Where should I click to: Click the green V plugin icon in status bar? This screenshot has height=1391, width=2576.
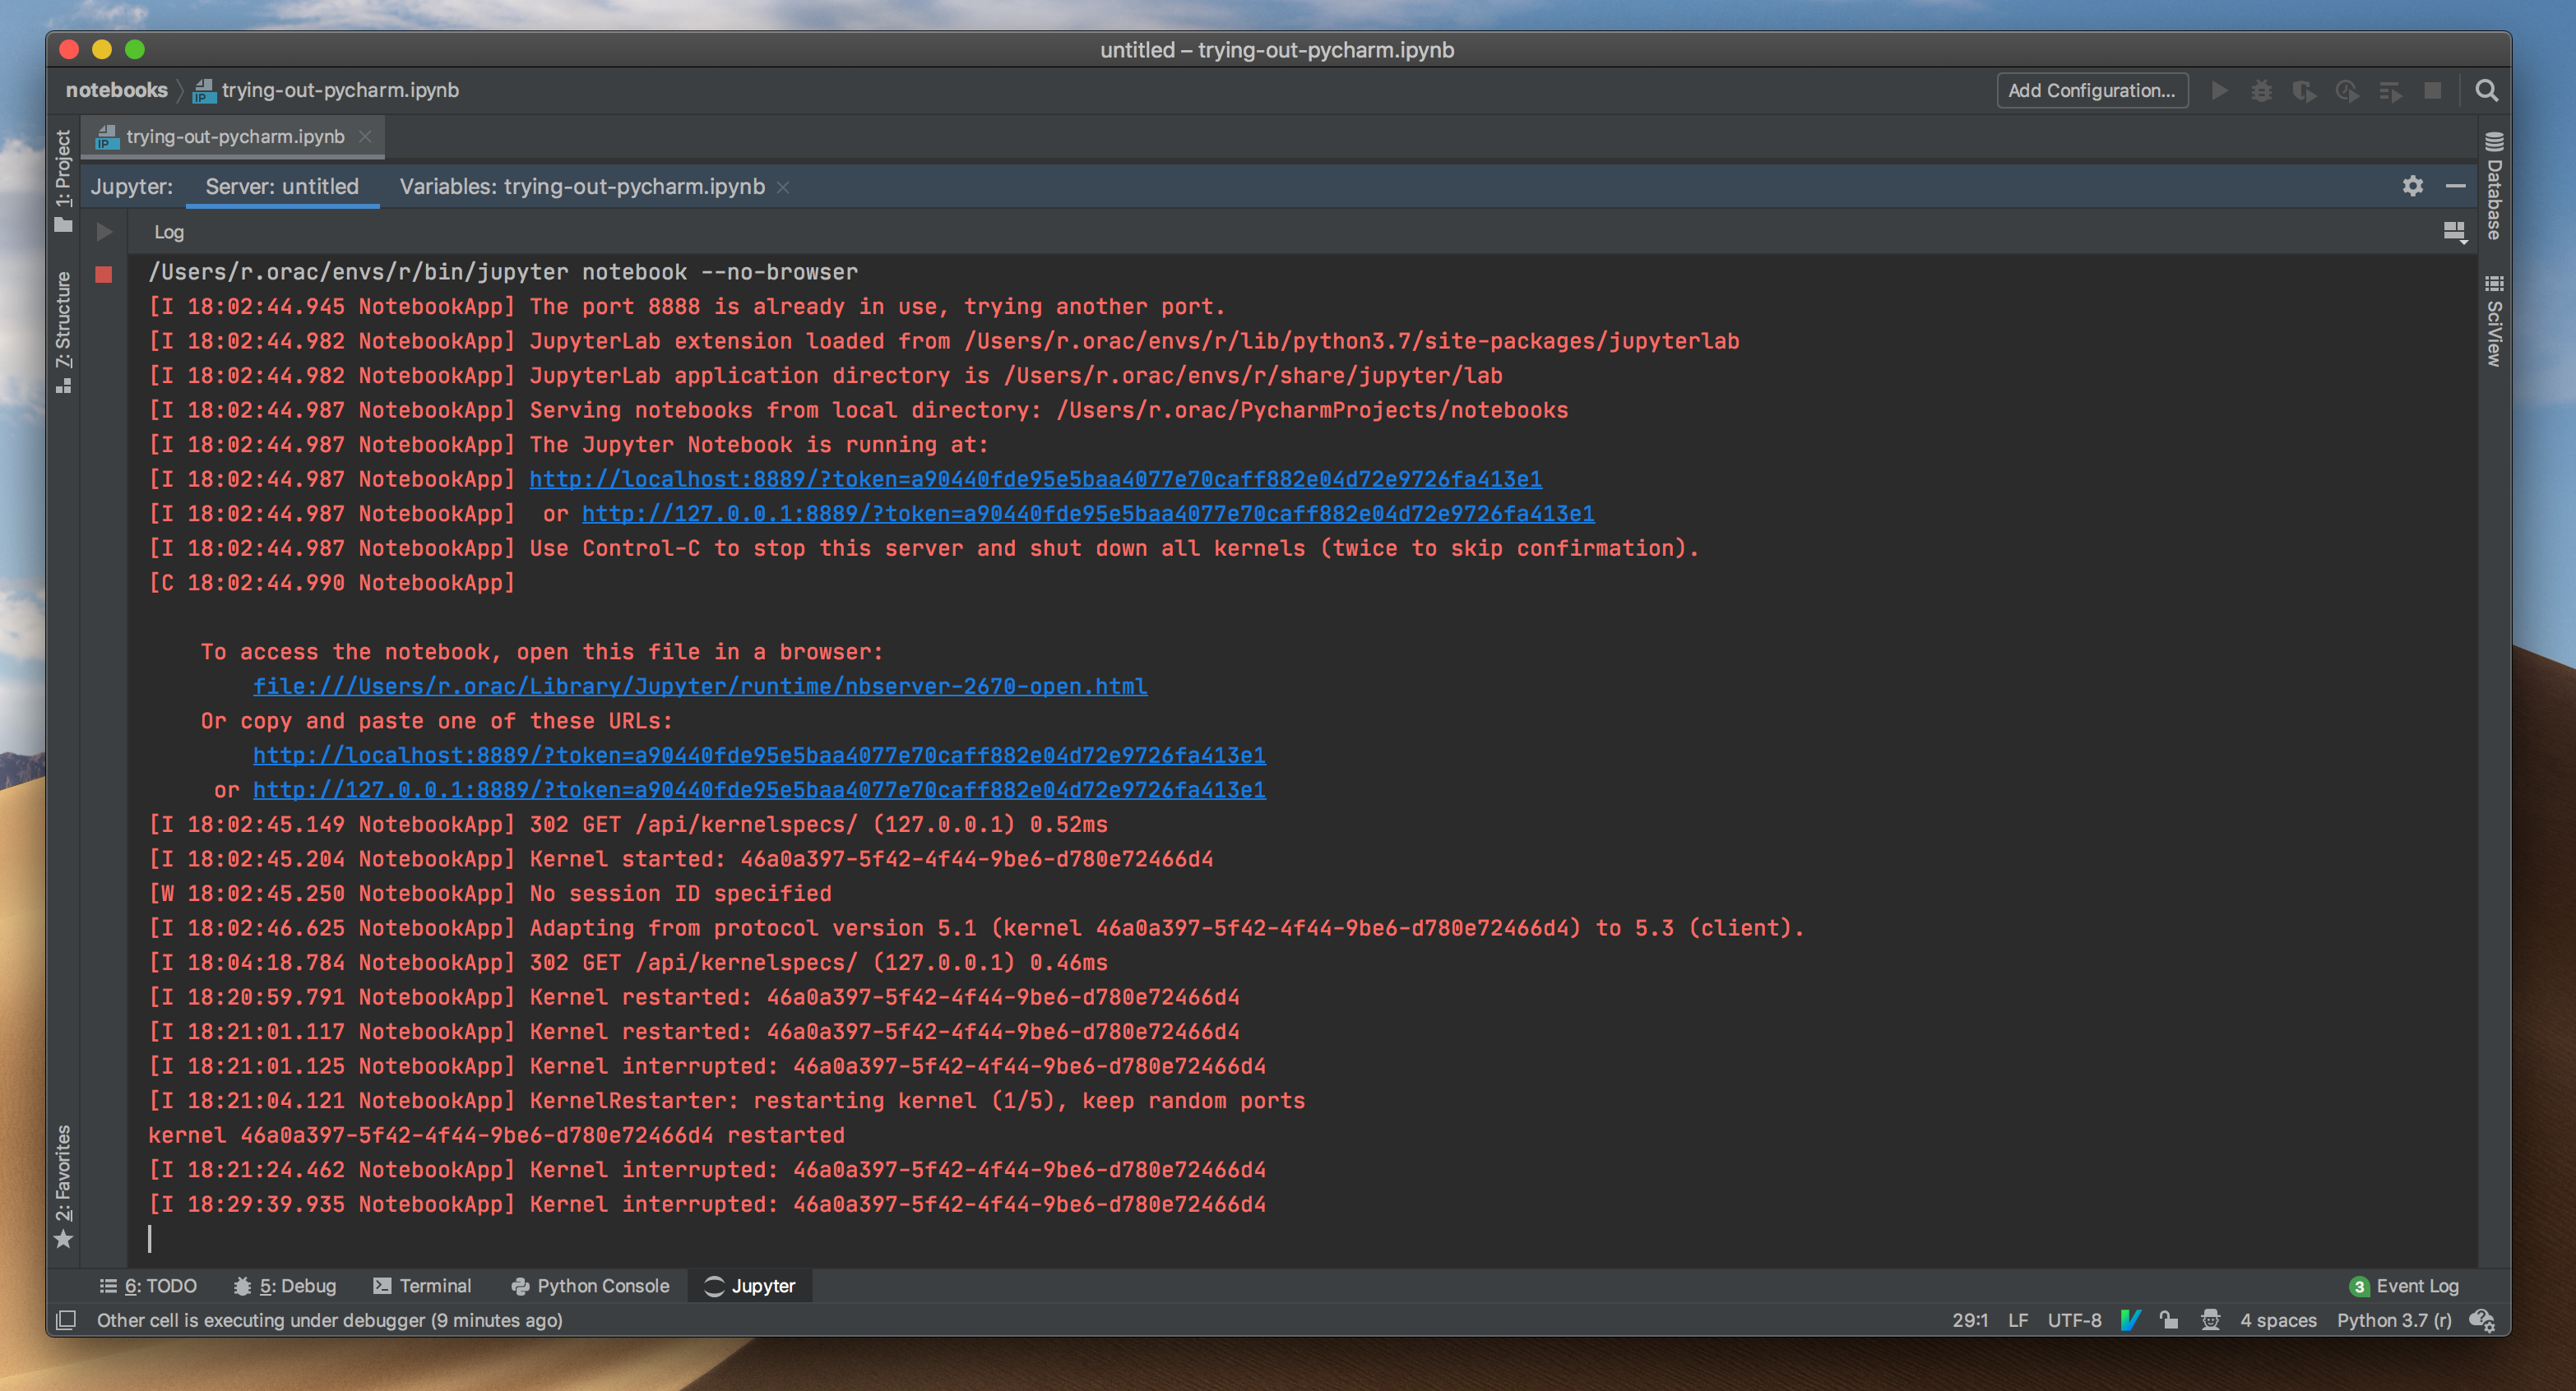click(2130, 1320)
